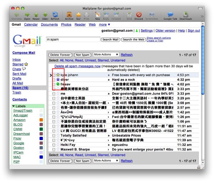
Task: Expand the more menu in Google bar
Action: click(x=105, y=25)
